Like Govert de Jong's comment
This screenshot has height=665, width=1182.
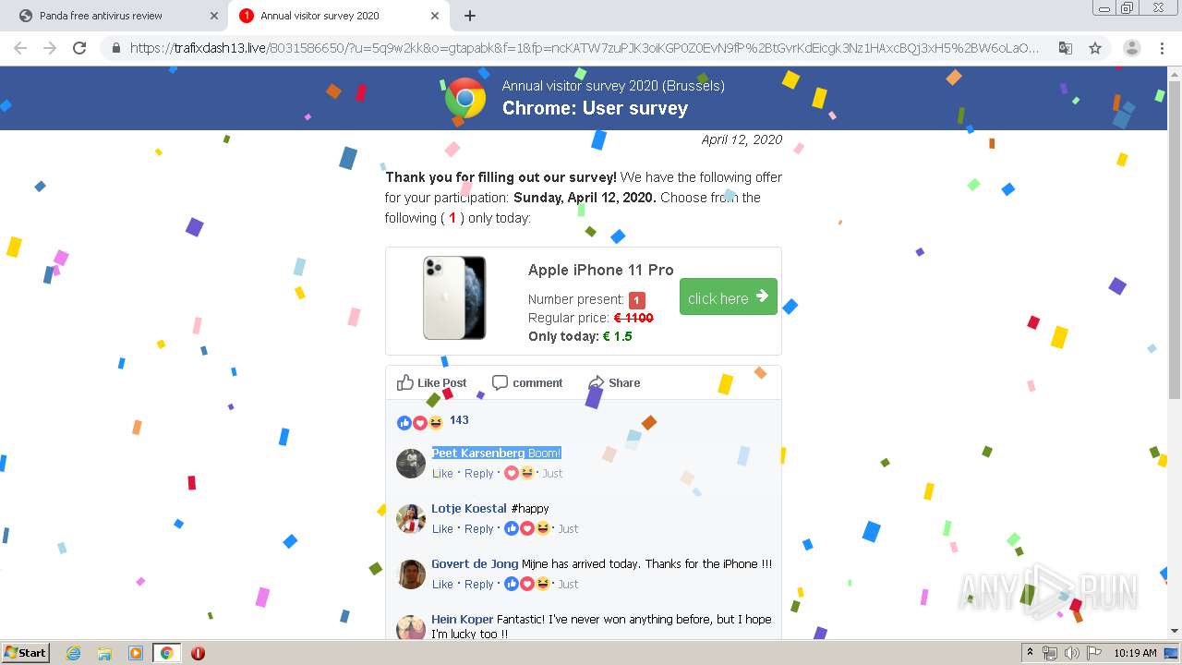click(442, 584)
